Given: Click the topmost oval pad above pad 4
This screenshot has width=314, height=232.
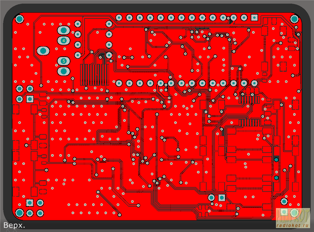Looking at the screenshot, I should (x=64, y=30).
